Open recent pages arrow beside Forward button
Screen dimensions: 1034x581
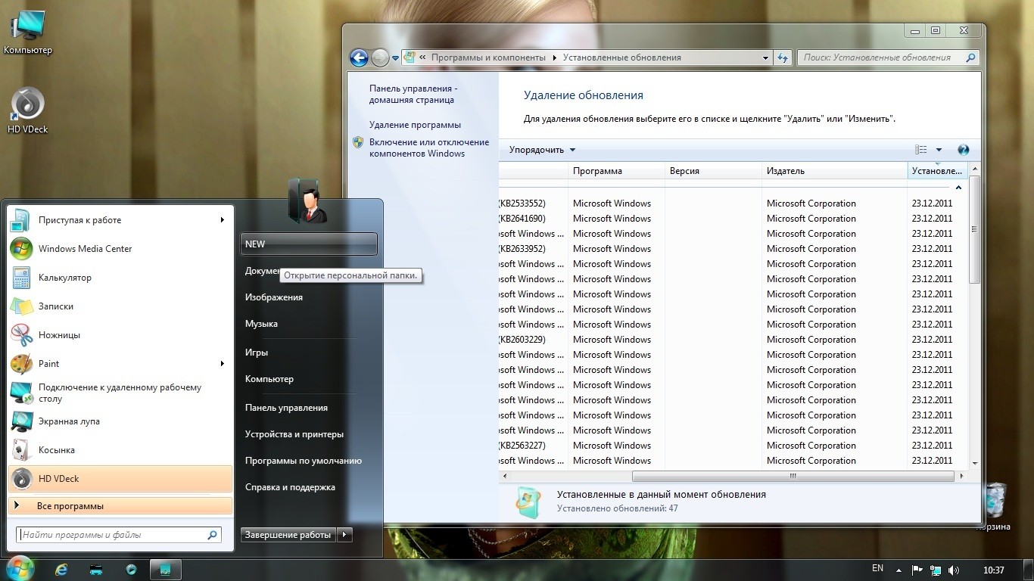(394, 57)
